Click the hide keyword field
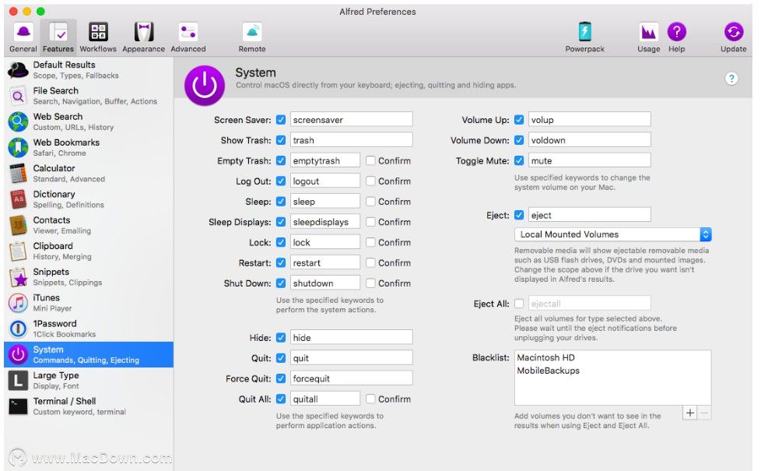 [352, 337]
